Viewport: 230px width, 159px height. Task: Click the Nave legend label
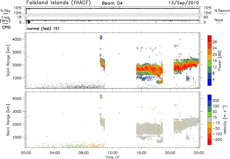[x=219, y=20]
